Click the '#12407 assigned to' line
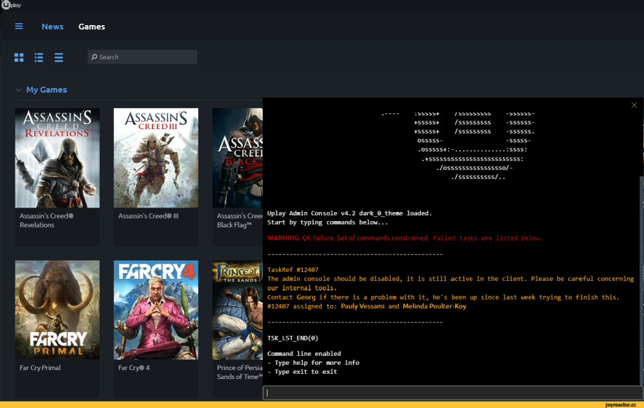 click(x=367, y=306)
